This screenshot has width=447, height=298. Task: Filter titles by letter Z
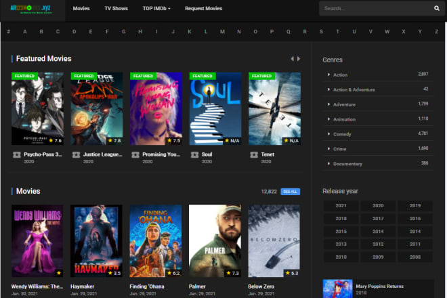[436, 32]
